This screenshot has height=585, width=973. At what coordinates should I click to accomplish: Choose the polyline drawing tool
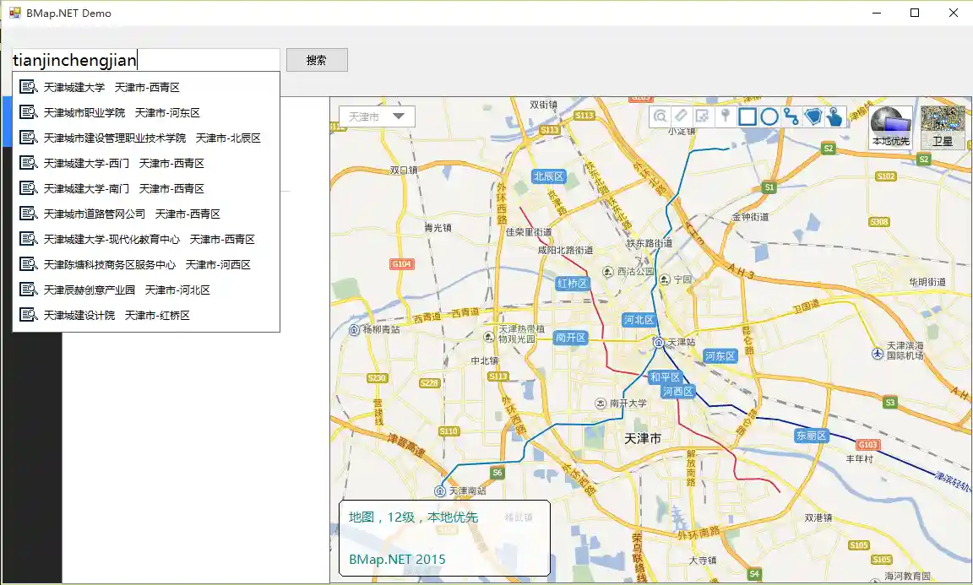[791, 117]
